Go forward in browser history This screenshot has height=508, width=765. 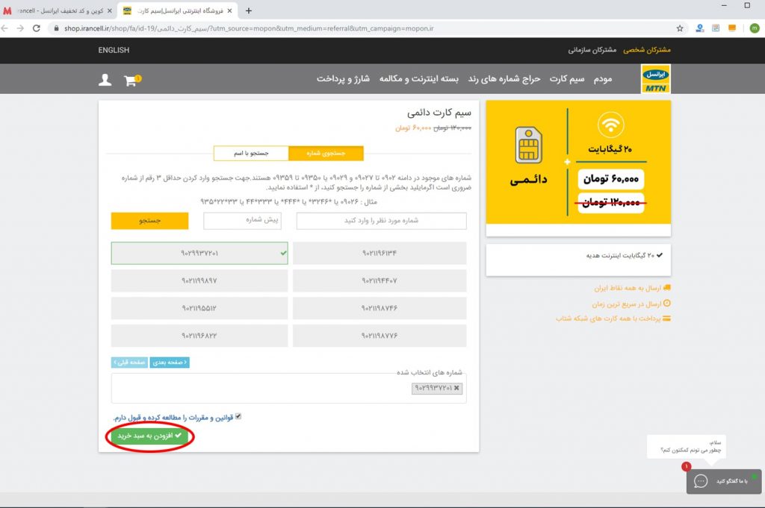point(20,28)
